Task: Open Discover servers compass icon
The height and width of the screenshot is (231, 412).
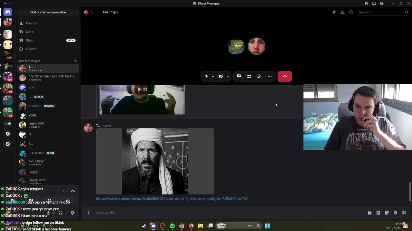Action: [x=8, y=144]
